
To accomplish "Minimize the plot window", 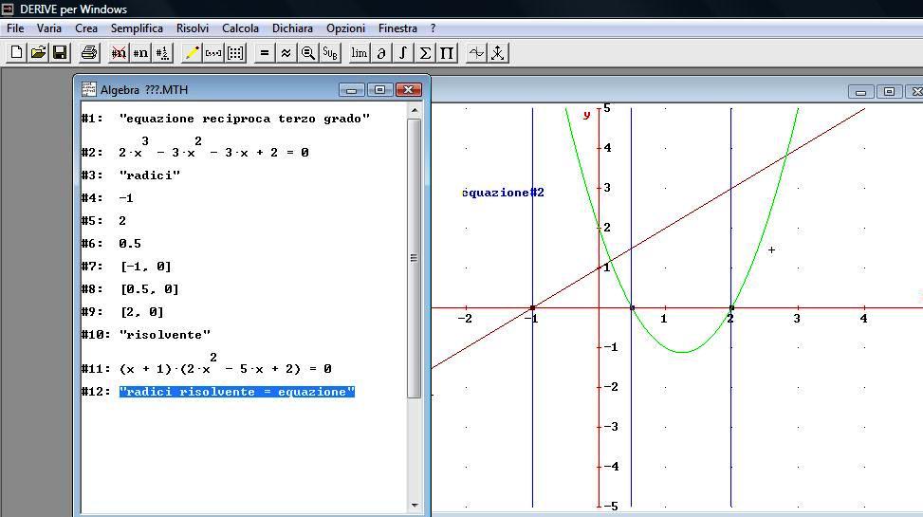I will pyautogui.click(x=860, y=91).
